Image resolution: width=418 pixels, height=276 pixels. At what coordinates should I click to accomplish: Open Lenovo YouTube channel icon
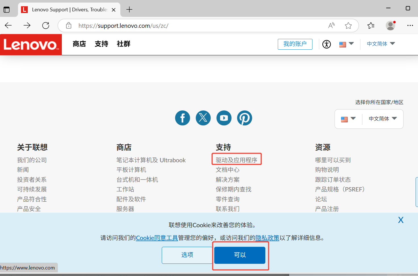[x=224, y=118]
